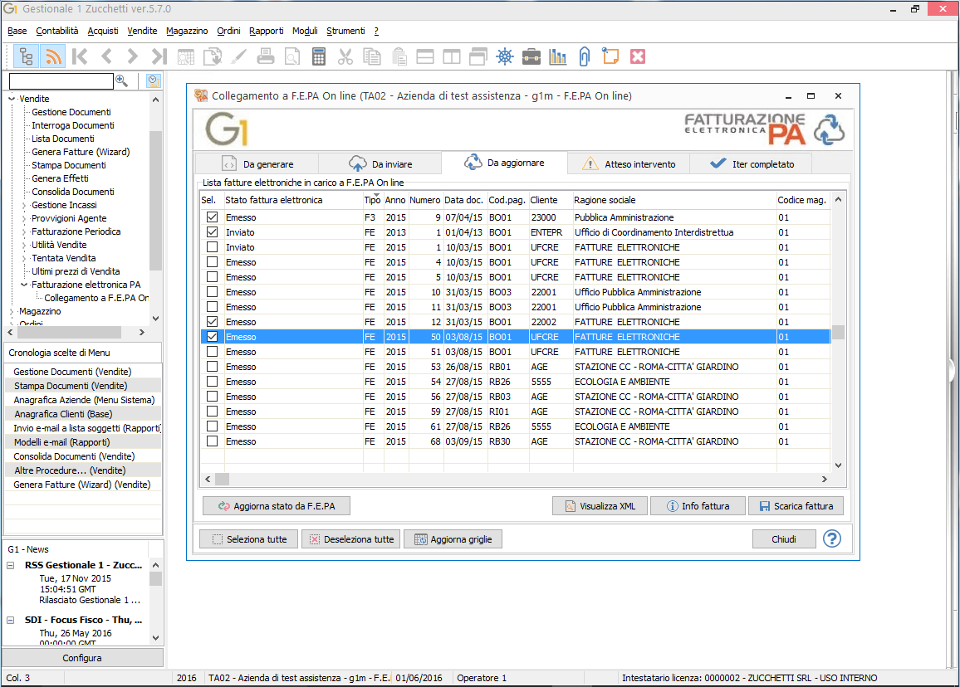Check the invoice number 68 row

click(x=212, y=441)
